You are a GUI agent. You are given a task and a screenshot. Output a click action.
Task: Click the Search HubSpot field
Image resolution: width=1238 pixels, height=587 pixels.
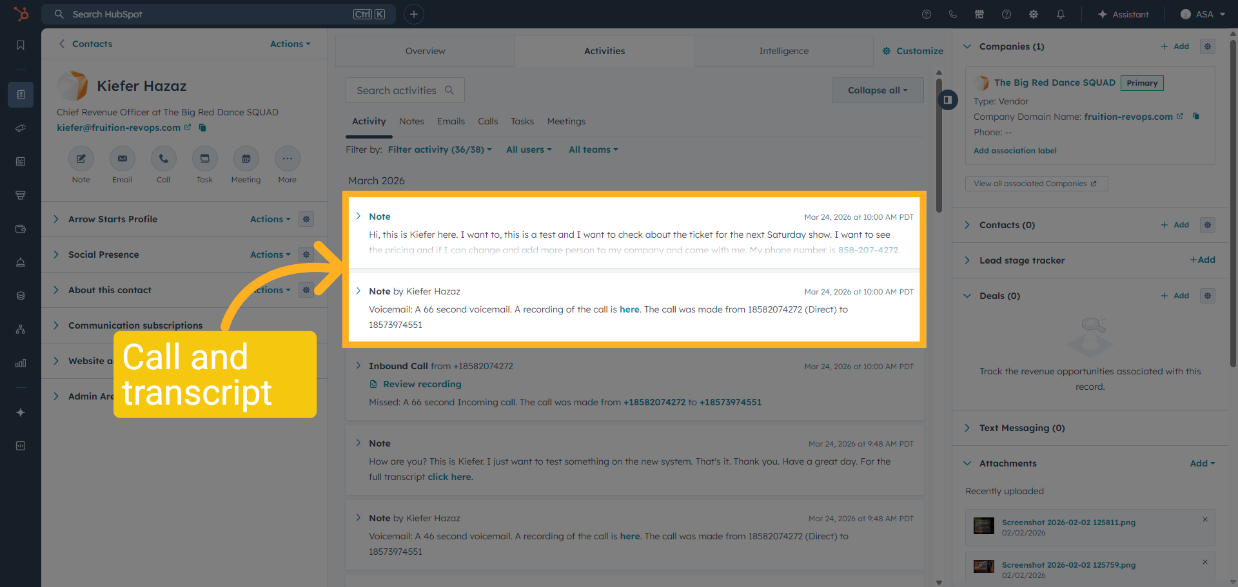pyautogui.click(x=219, y=14)
